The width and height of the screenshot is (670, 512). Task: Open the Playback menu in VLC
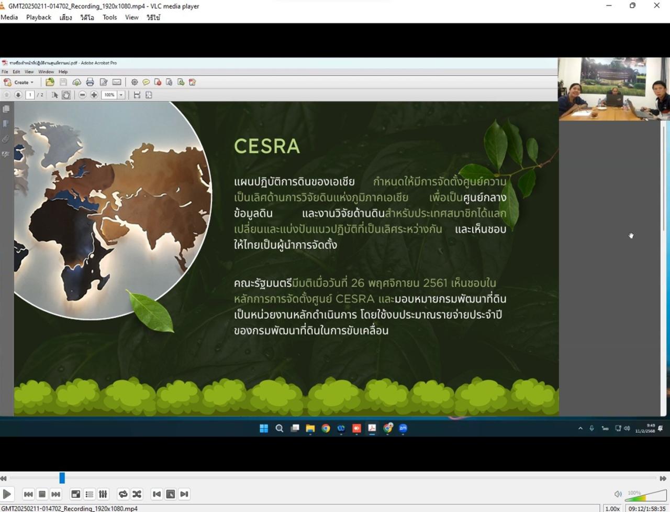(x=39, y=17)
